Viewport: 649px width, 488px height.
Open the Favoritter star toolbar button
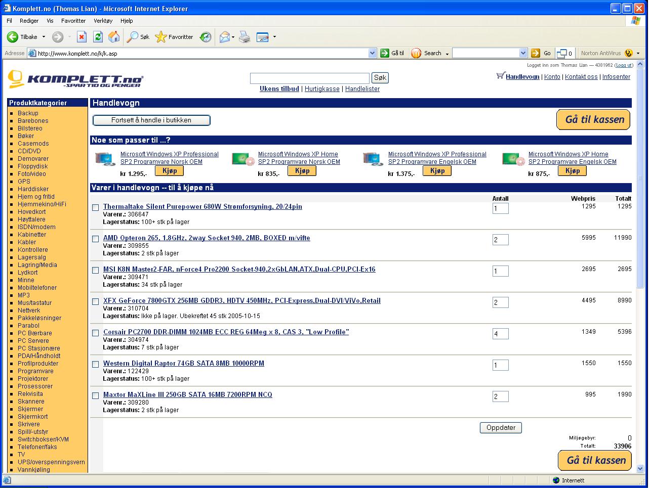coord(174,37)
